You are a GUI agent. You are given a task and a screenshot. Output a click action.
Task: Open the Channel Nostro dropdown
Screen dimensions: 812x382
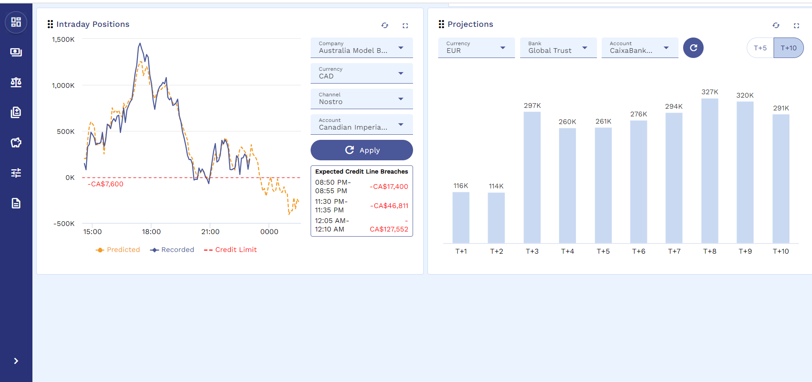point(362,99)
